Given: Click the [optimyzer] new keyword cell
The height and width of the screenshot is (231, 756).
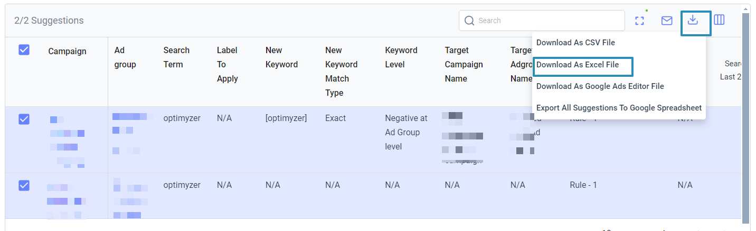Looking at the screenshot, I should coord(286,118).
